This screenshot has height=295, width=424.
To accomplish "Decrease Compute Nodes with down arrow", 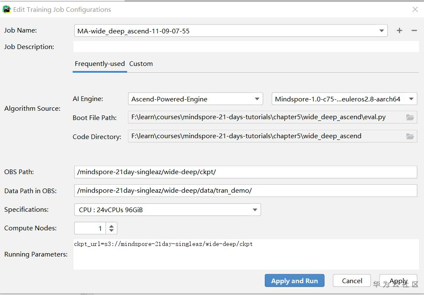I will pos(111,231).
